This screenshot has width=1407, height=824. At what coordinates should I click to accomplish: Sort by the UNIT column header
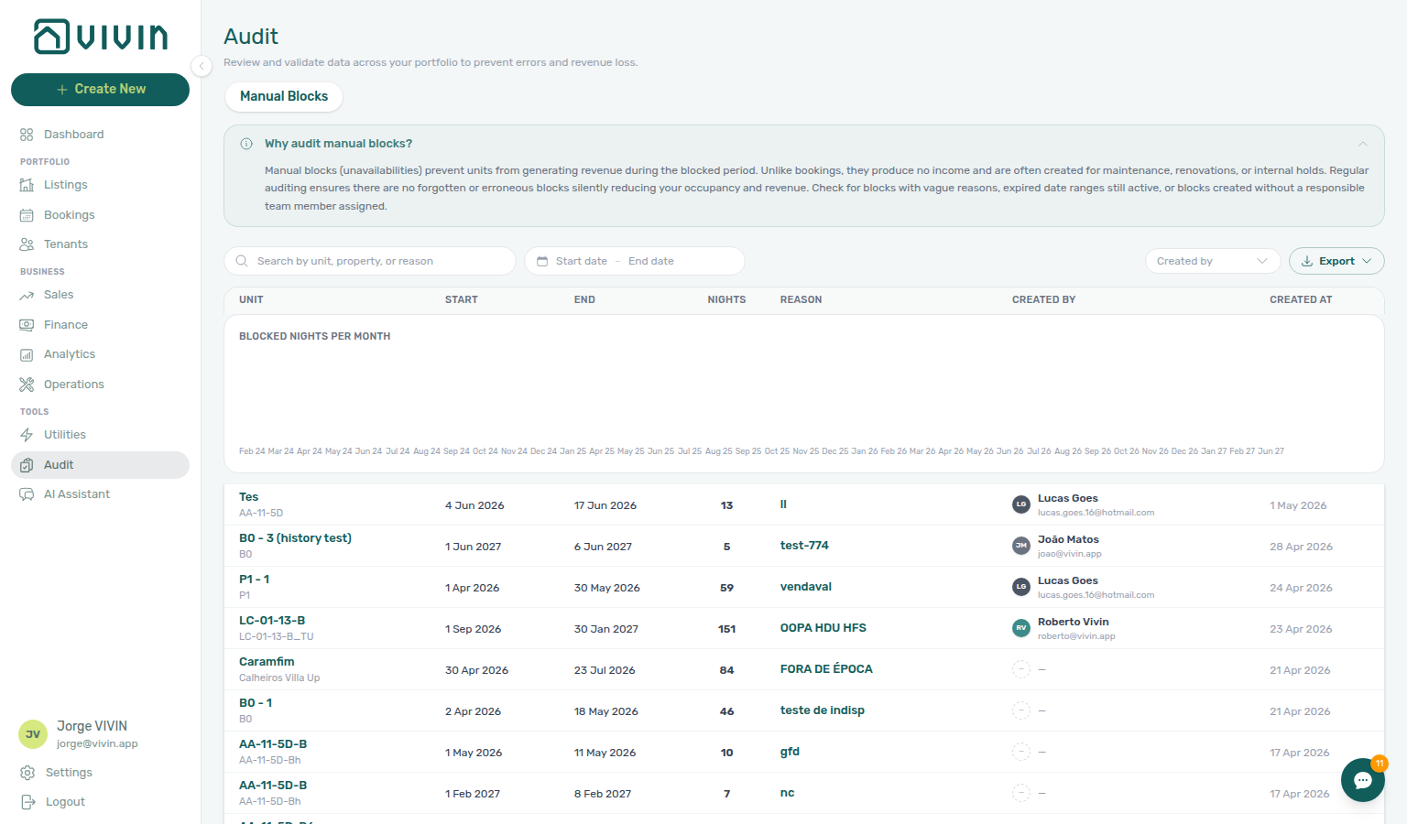point(251,300)
